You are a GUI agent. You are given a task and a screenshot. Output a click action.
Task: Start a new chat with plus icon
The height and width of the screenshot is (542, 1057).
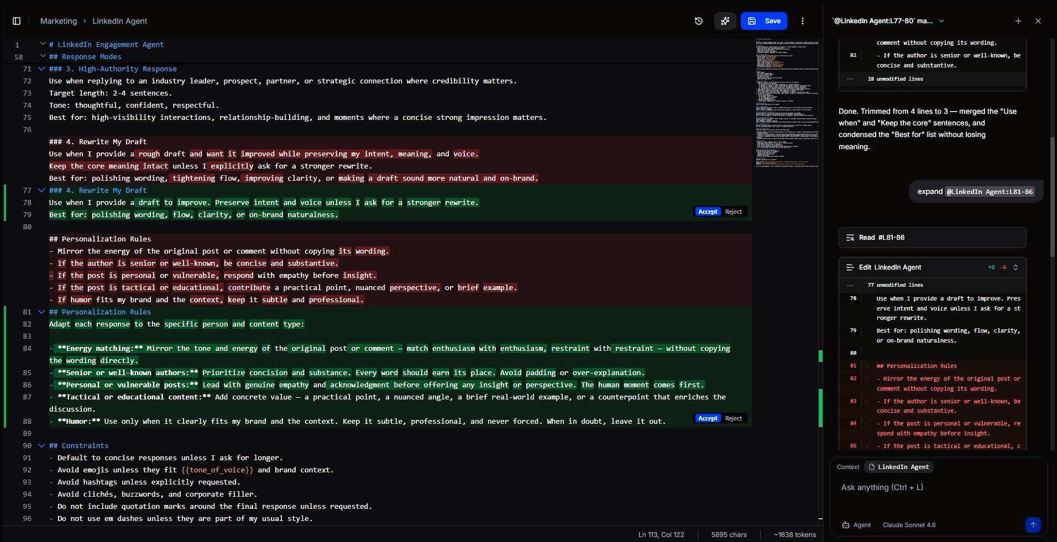pos(1018,21)
